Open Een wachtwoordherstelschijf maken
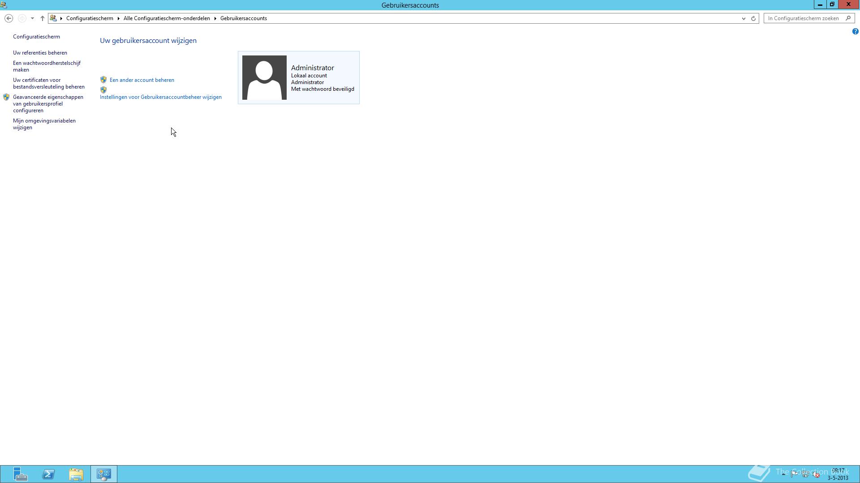 coord(47,66)
